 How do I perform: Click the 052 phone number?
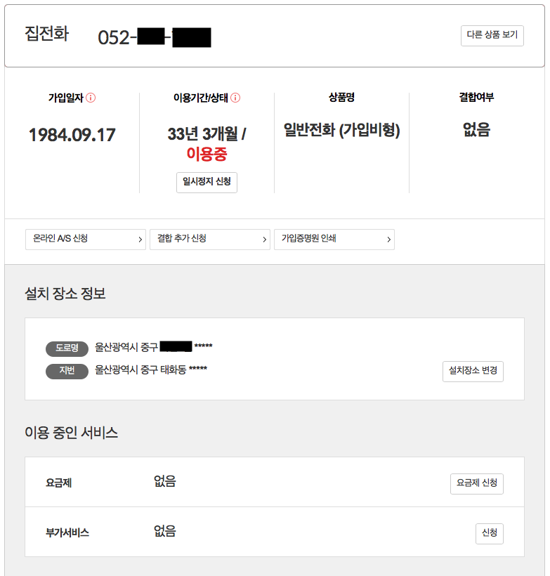113,38
